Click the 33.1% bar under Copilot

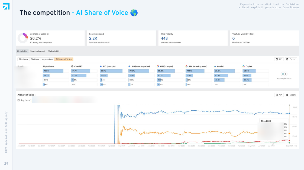coord(247,75)
